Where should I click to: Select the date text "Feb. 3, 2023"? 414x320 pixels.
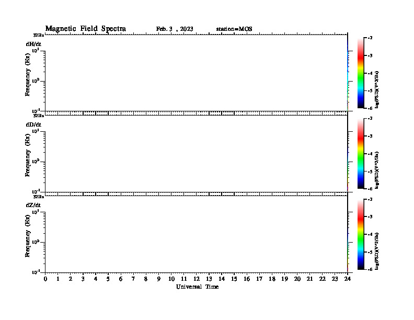click(175, 29)
